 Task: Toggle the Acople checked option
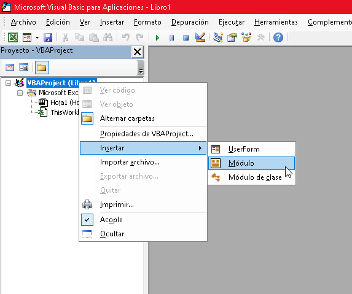tap(143, 220)
